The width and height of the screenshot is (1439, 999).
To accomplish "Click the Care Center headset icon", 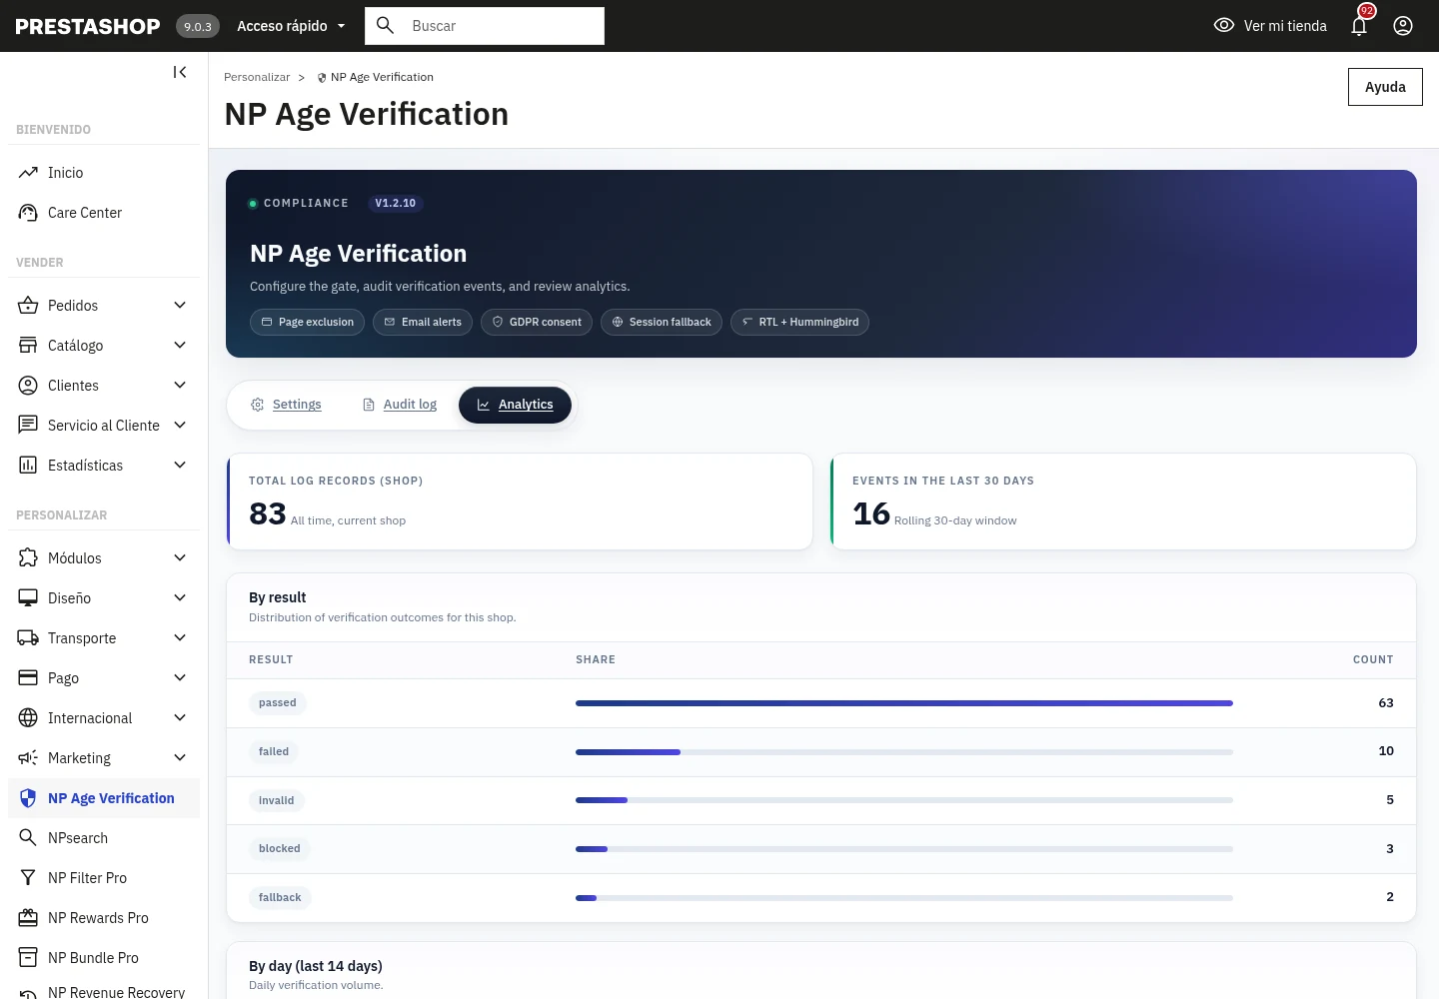I will (x=28, y=213).
